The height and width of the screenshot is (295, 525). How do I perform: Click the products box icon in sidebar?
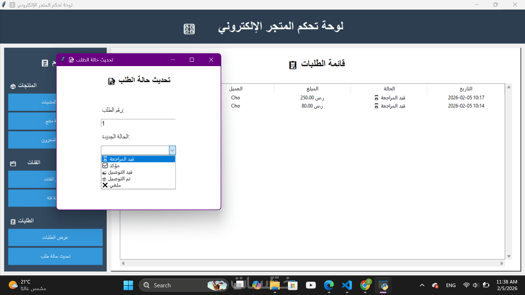point(13,86)
